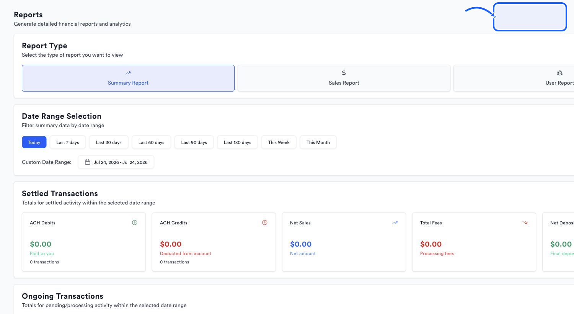Choose the Last 30 days range

click(x=109, y=142)
